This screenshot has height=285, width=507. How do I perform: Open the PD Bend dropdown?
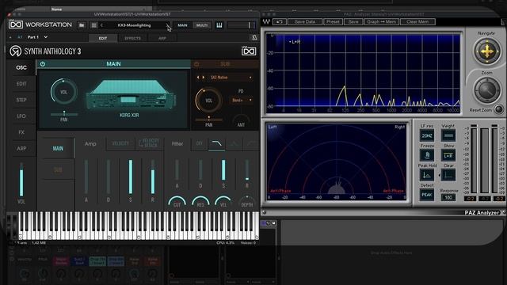242,101
